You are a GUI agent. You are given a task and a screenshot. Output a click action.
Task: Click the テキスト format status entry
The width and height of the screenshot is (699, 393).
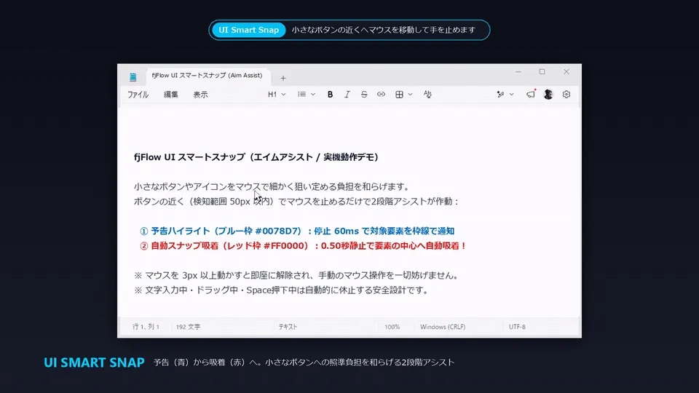288,327
